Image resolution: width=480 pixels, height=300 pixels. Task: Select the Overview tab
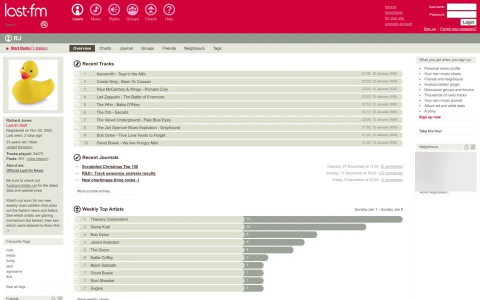click(82, 48)
